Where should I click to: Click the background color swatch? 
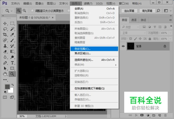pyautogui.click(x=12, y=91)
